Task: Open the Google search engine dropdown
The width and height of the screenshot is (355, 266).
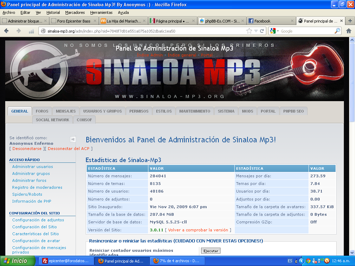Action: (277, 31)
